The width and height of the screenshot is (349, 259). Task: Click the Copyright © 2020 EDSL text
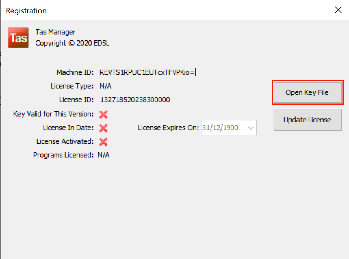click(x=72, y=43)
